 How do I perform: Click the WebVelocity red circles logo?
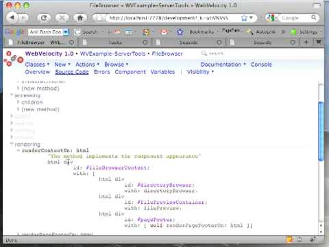point(13,59)
